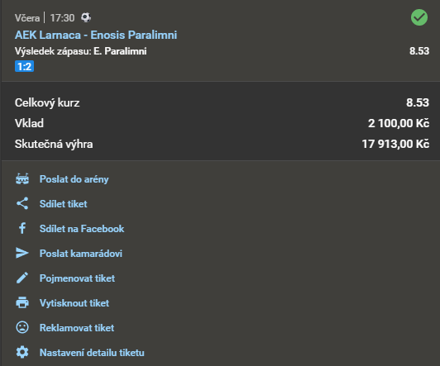440x366 pixels.
Task: Open Reklamovat tiket
Action: pos(77,328)
